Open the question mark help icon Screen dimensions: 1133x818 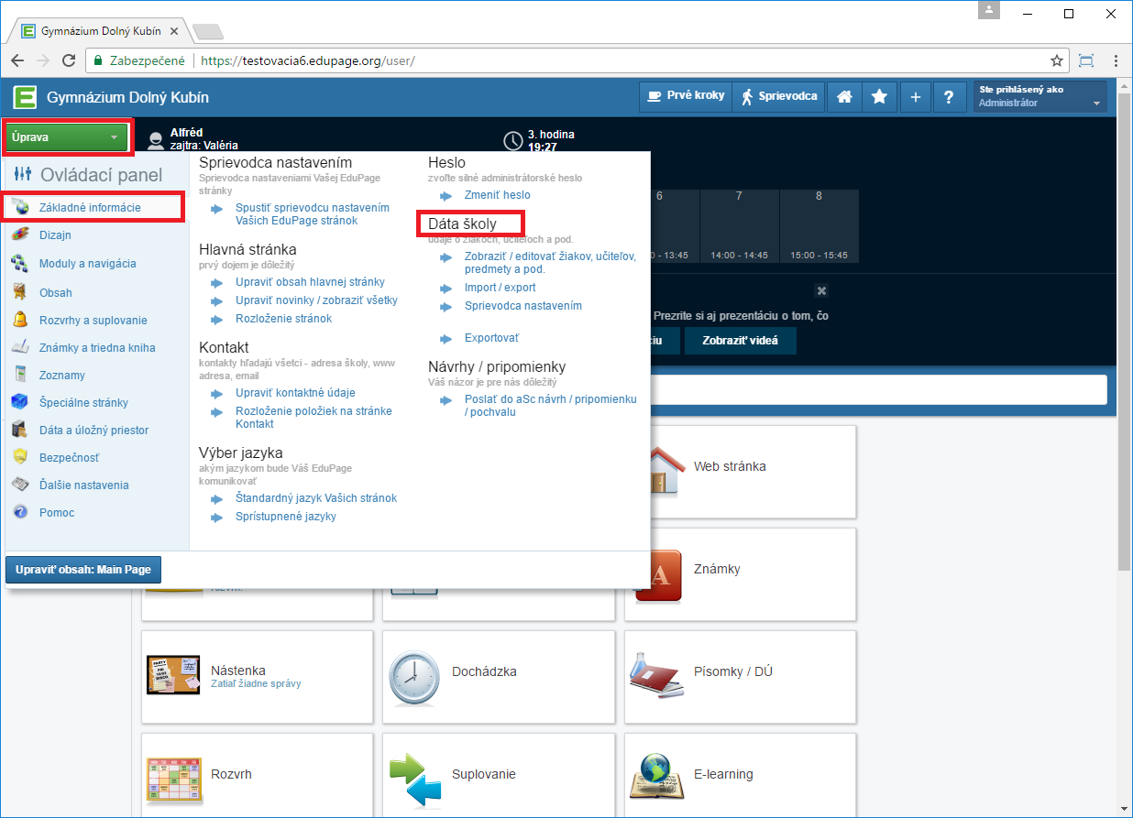pyautogui.click(x=950, y=96)
